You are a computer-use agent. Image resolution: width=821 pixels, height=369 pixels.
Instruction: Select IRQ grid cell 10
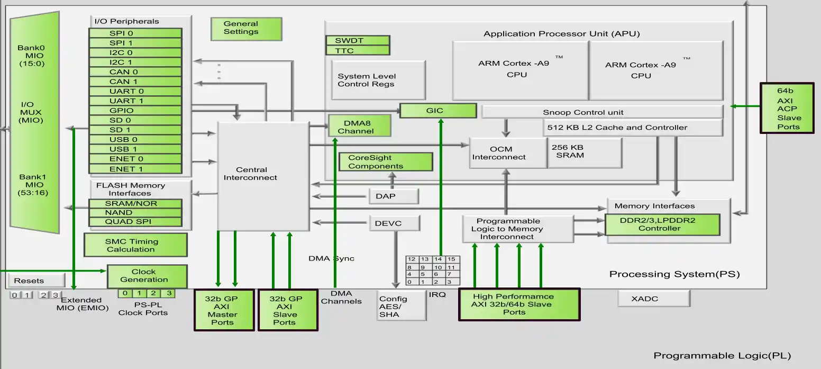[438, 267]
